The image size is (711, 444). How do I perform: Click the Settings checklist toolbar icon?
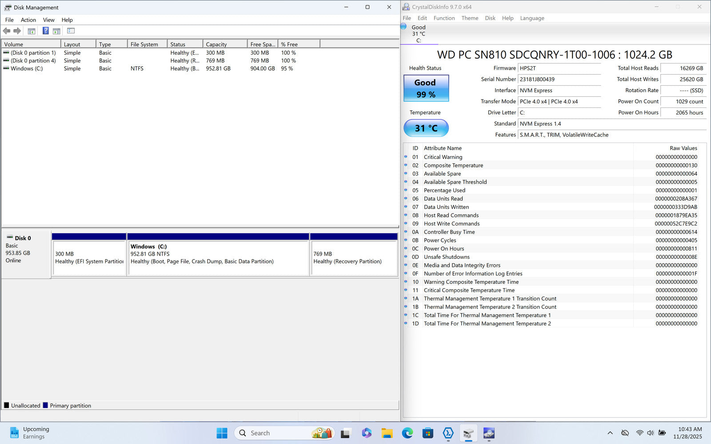tap(71, 31)
